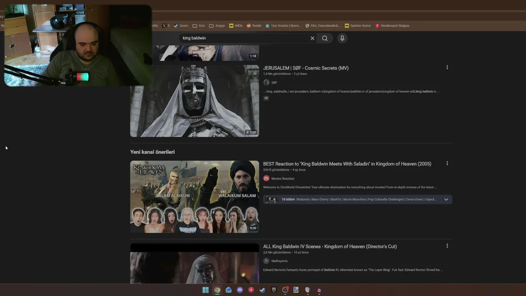Screen dimensions: 526x296
Task: Click '2,6 Mn görüntüleme' view count
Action: coord(277,252)
